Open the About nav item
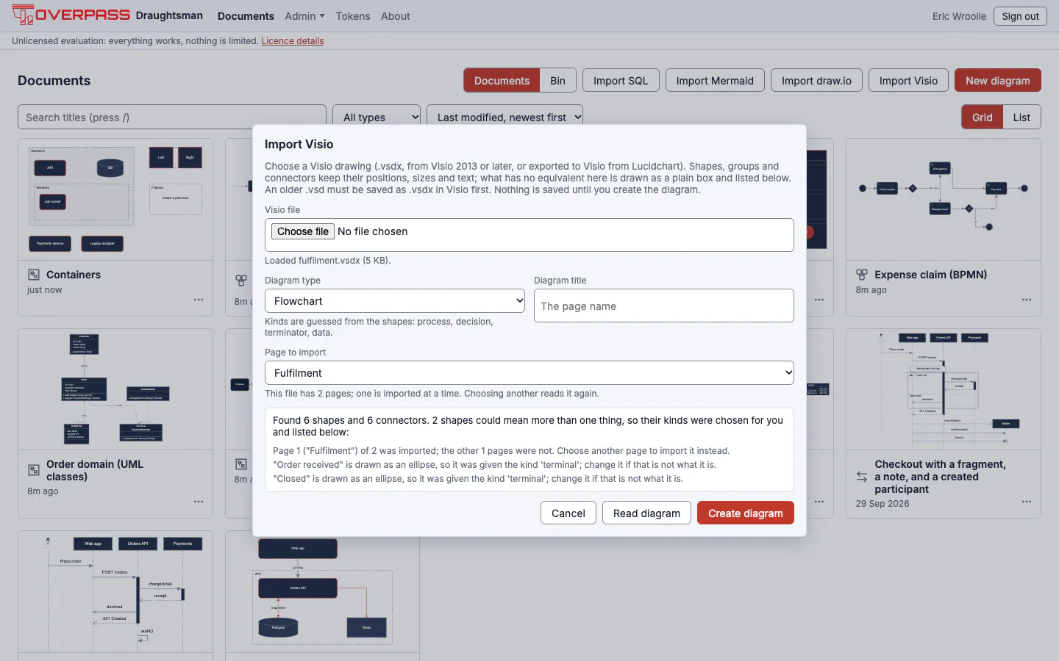 pos(396,16)
